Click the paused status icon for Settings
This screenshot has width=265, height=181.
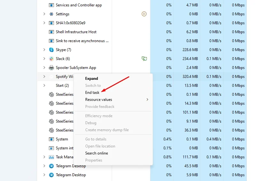coord(144,14)
